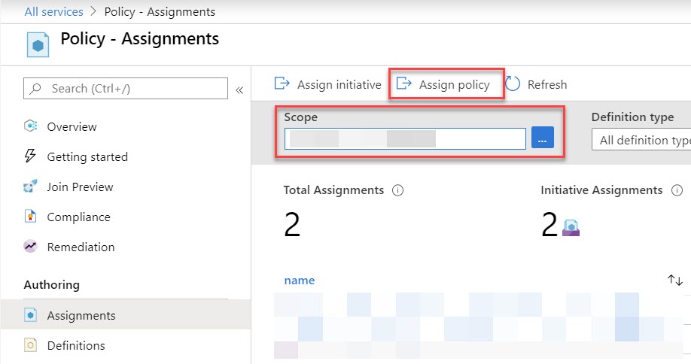
Task: Open scope picker with ellipsis button
Action: coord(543,138)
